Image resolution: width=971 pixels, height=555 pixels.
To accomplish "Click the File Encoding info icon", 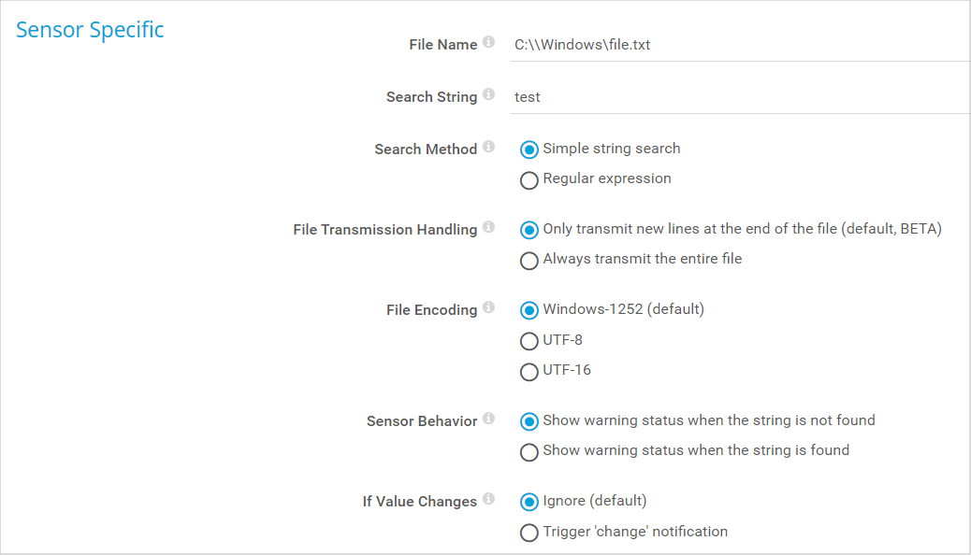I will [x=488, y=308].
